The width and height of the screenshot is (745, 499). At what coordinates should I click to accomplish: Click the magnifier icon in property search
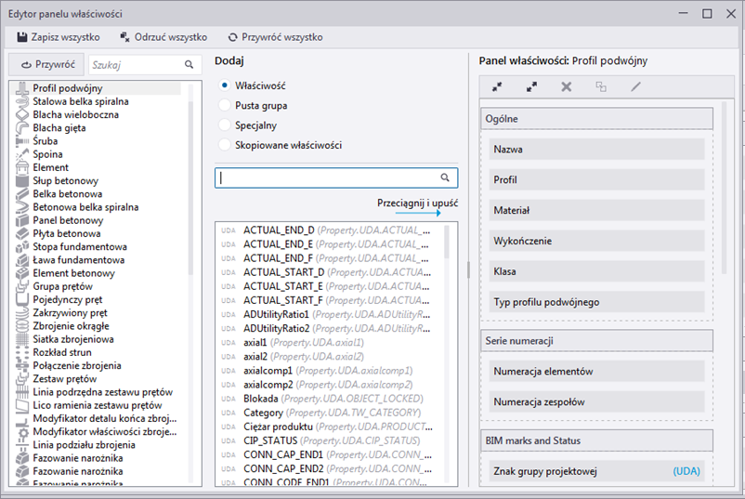pyautogui.click(x=446, y=177)
